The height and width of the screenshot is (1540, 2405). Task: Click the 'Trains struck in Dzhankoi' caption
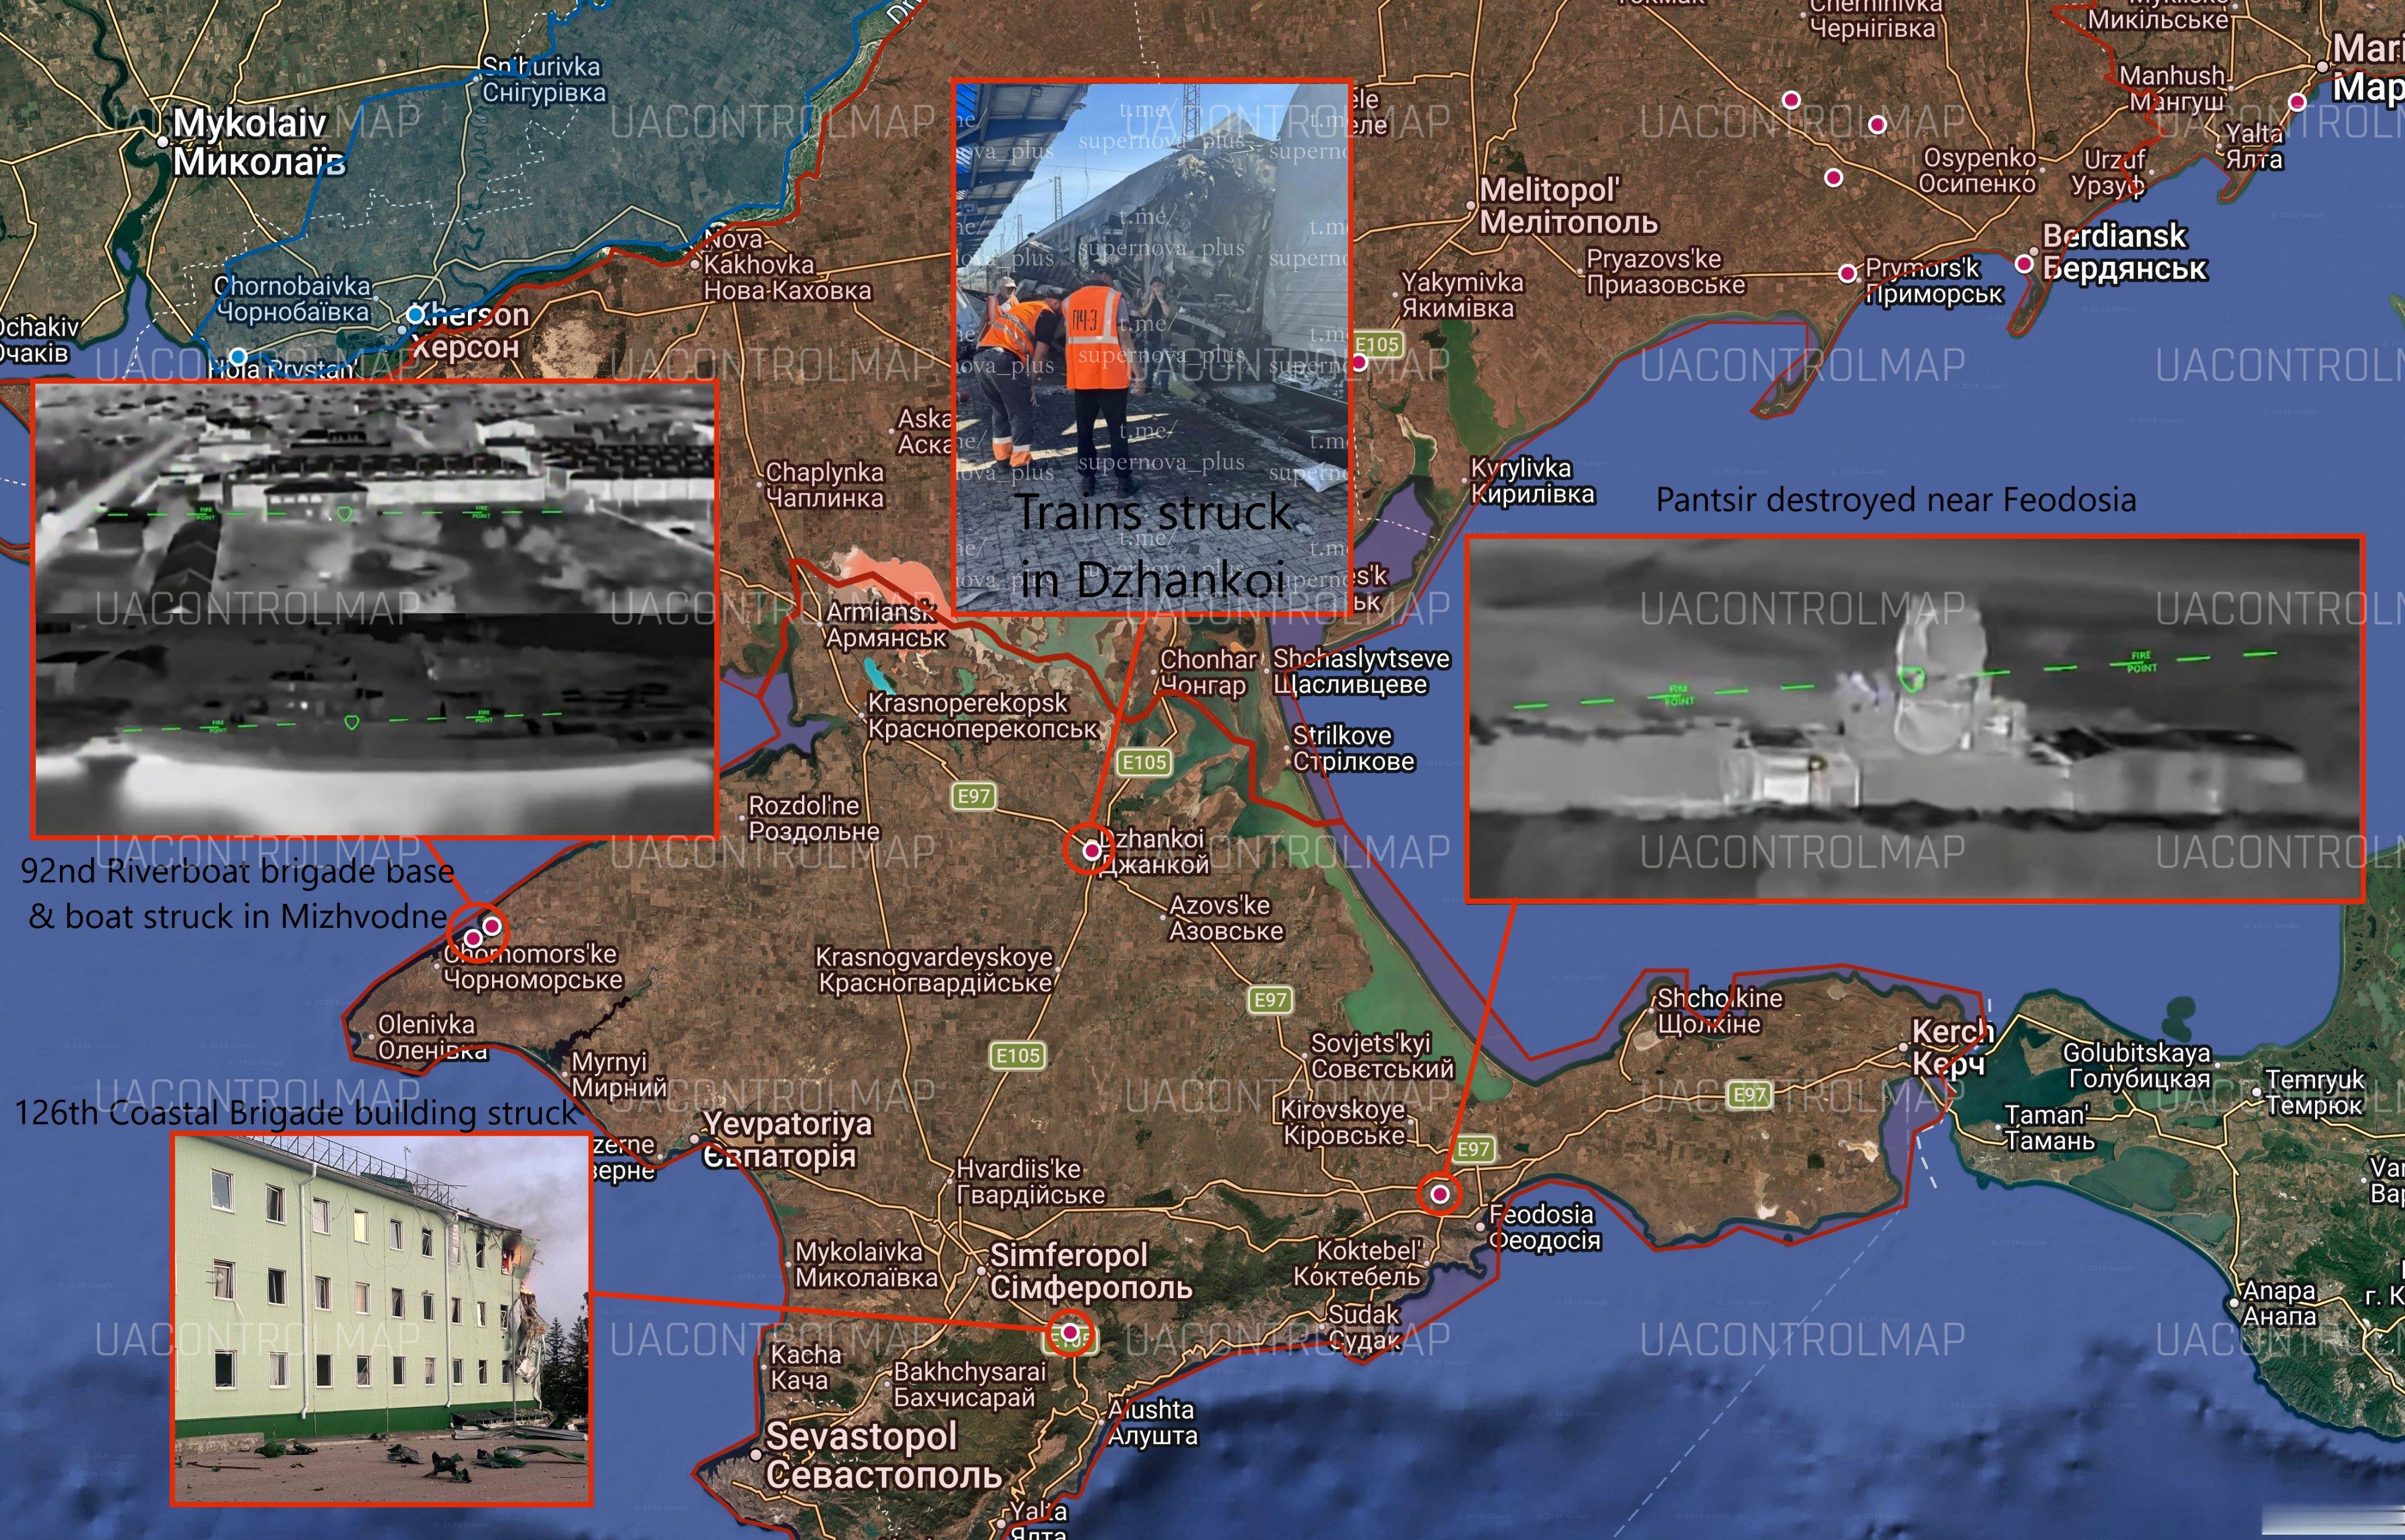1154,545
